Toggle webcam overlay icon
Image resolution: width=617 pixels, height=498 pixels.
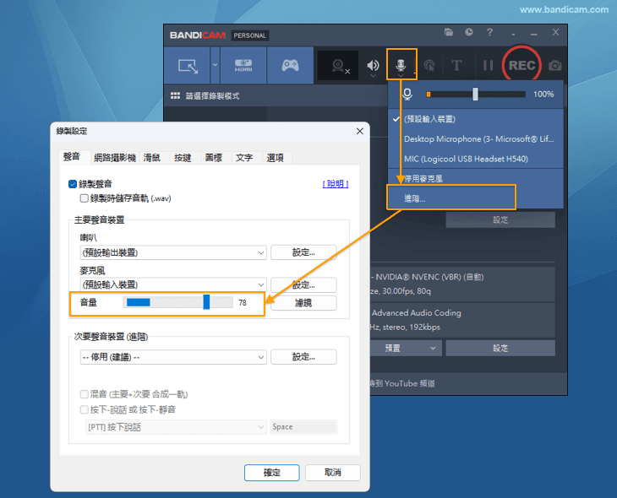338,65
